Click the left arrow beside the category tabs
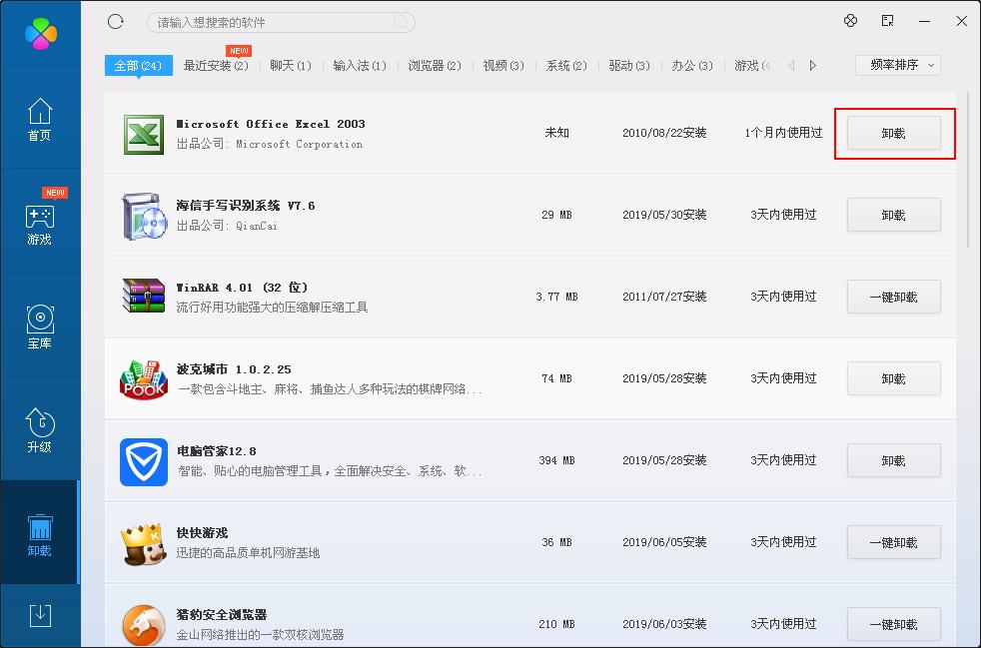The height and width of the screenshot is (648, 981). [x=790, y=64]
